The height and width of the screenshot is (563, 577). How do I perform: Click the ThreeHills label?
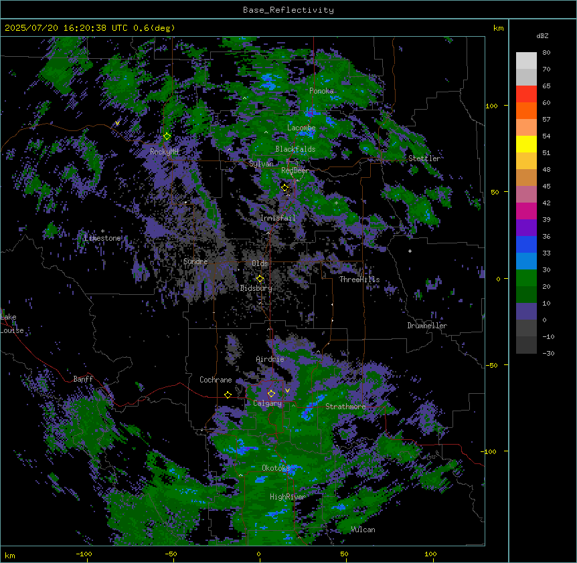pos(359,279)
